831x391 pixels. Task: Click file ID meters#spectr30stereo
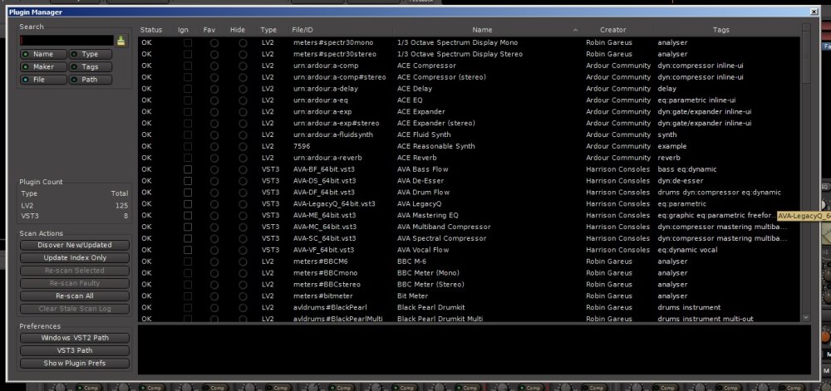click(x=334, y=54)
